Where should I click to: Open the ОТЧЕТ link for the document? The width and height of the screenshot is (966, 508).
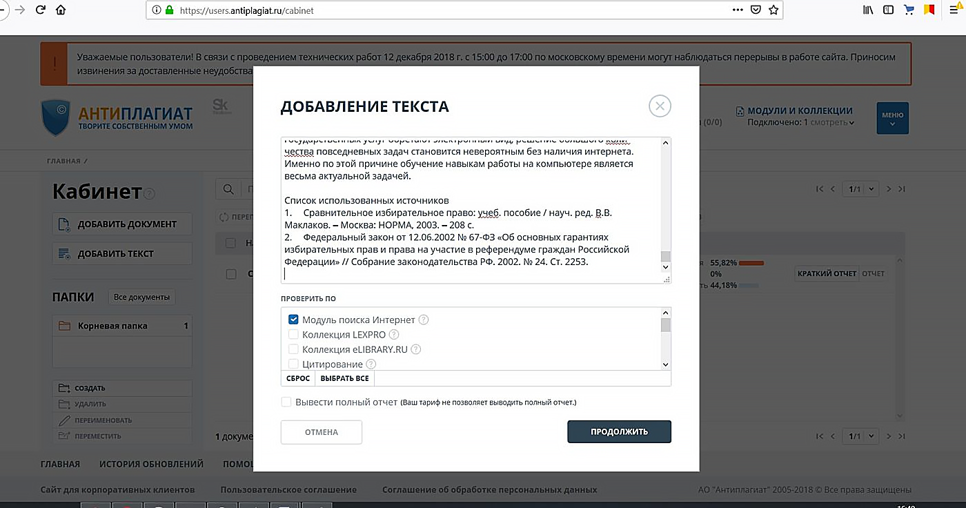click(x=873, y=273)
